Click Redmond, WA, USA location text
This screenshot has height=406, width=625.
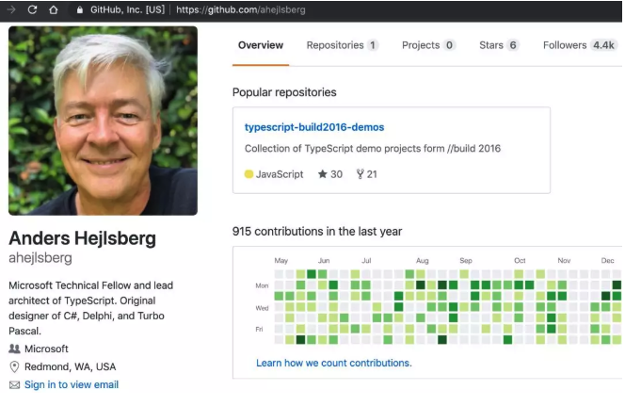[x=71, y=366]
